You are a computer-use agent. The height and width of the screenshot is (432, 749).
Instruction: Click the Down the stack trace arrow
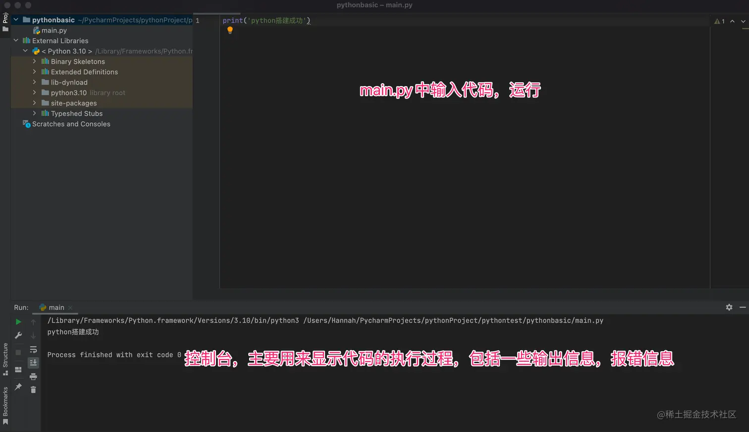tap(33, 336)
